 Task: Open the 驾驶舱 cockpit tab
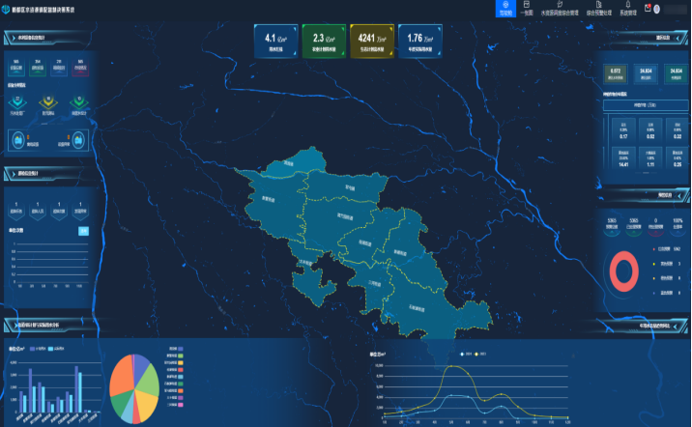(505, 10)
